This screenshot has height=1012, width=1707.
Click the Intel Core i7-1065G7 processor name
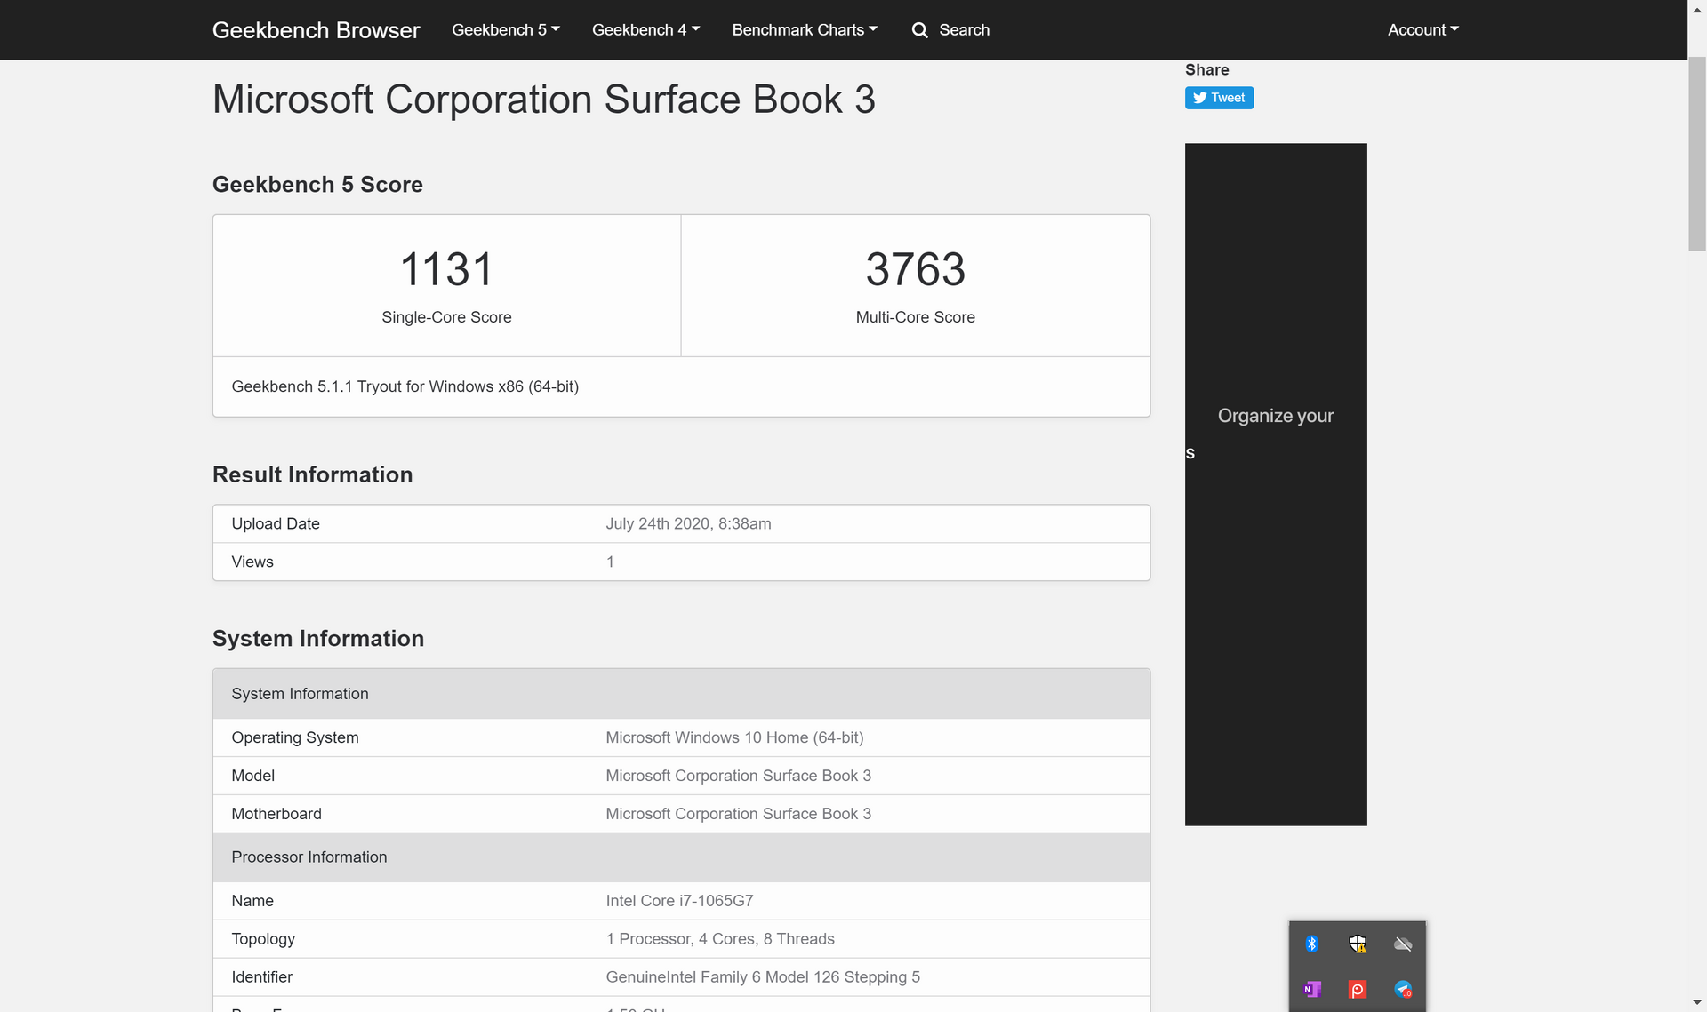(x=679, y=900)
